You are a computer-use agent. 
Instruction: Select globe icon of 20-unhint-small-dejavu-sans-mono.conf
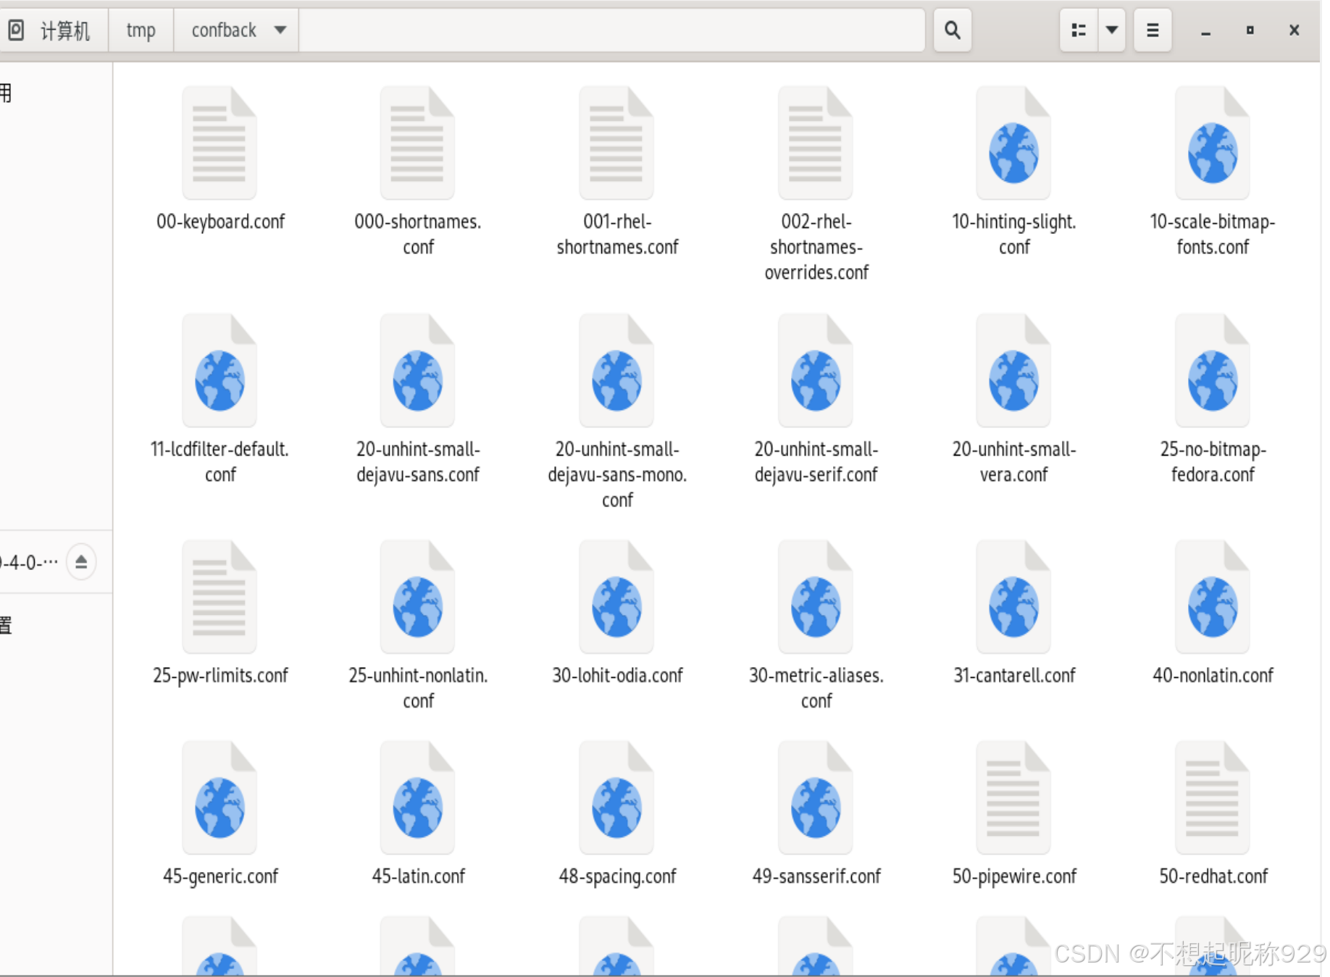(616, 370)
